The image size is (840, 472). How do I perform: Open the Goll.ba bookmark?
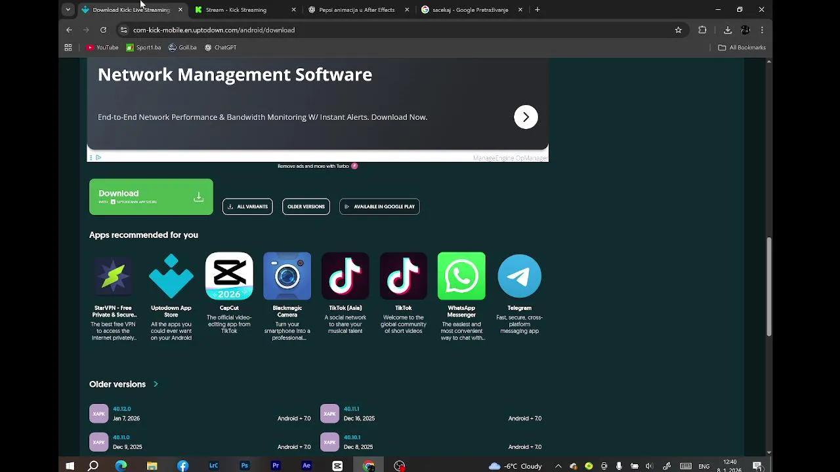pyautogui.click(x=182, y=47)
